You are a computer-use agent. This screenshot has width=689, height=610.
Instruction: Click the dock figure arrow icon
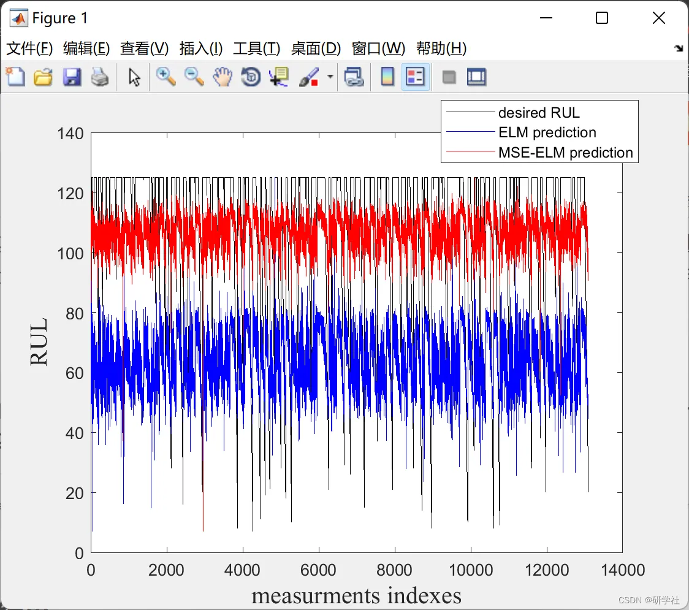(x=679, y=48)
